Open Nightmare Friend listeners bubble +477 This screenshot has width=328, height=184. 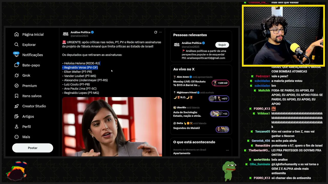tap(219, 99)
